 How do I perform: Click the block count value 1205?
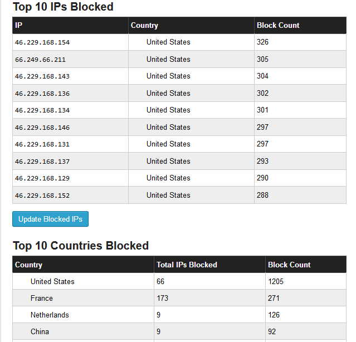tap(275, 281)
